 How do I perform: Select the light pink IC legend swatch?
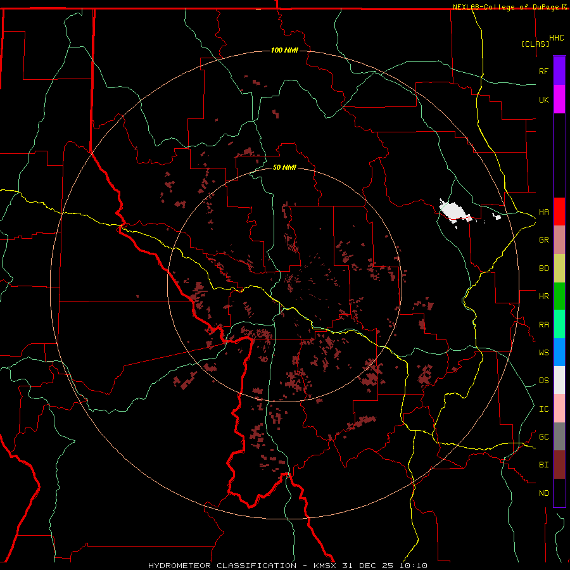pos(559,408)
